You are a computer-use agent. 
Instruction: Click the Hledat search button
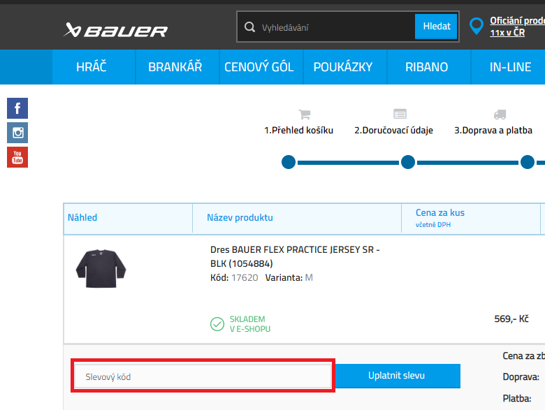coord(436,27)
